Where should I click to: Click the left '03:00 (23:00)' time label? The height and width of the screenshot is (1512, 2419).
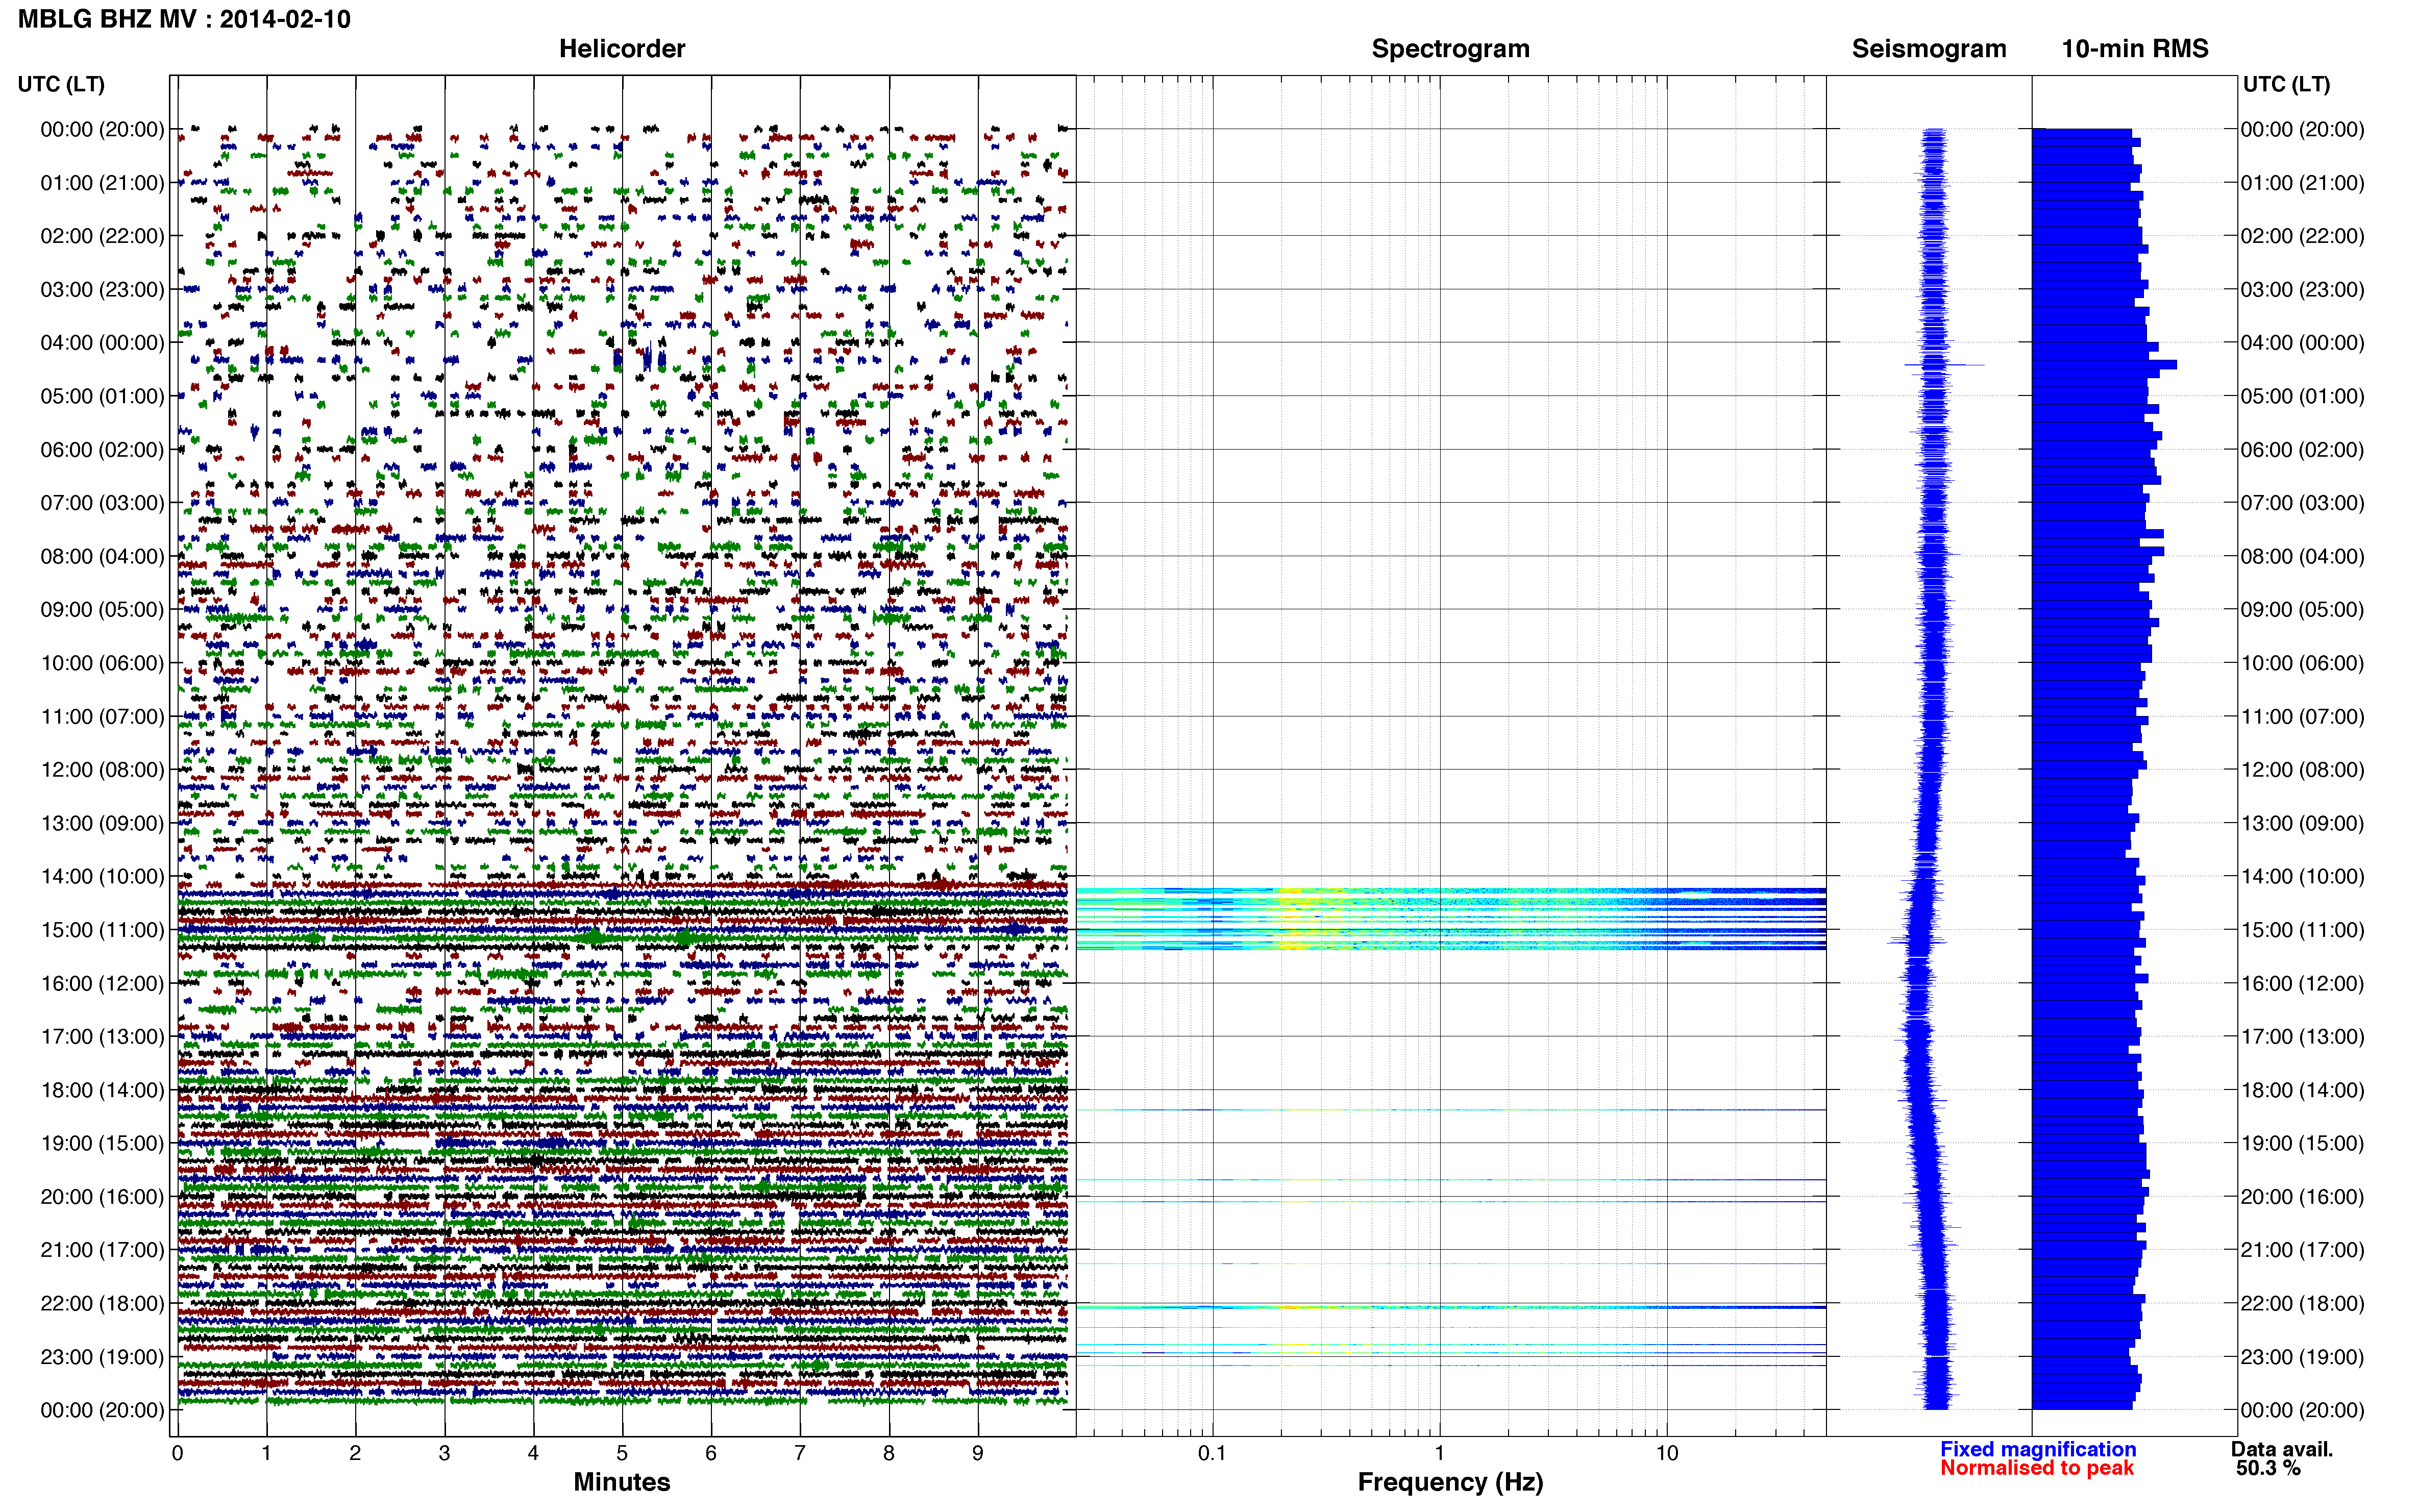tap(102, 290)
